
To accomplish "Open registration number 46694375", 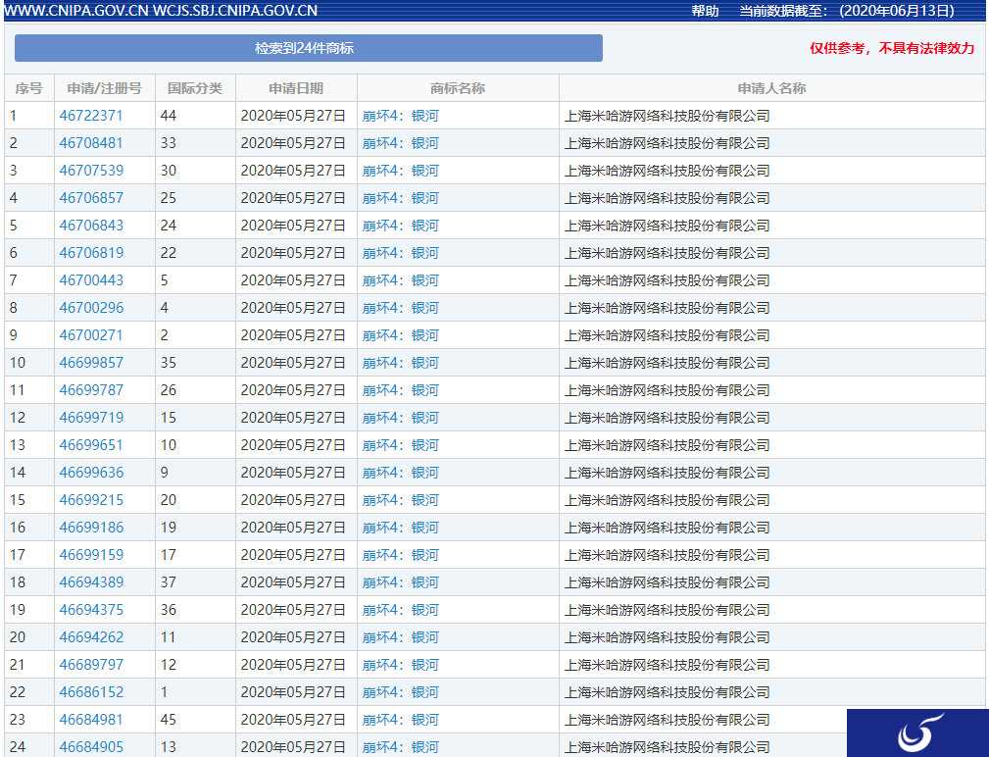I will pos(91,609).
